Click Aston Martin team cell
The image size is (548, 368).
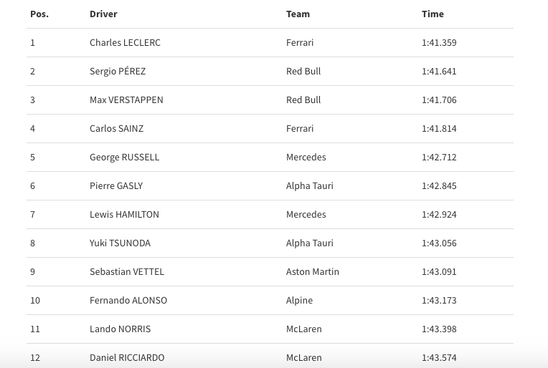(313, 271)
